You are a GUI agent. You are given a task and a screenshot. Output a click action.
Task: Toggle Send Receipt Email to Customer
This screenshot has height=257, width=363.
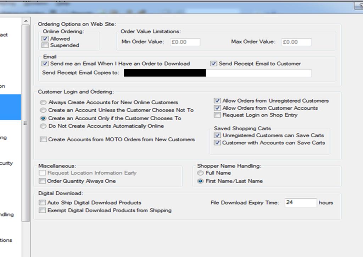pyautogui.click(x=213, y=64)
